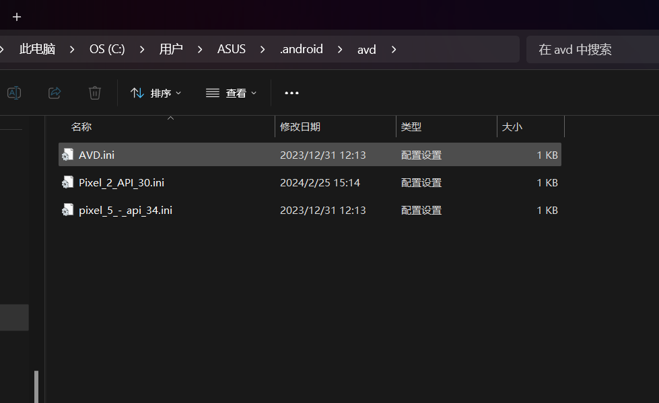
Task: Expand the chevron after .android
Action: click(x=340, y=50)
